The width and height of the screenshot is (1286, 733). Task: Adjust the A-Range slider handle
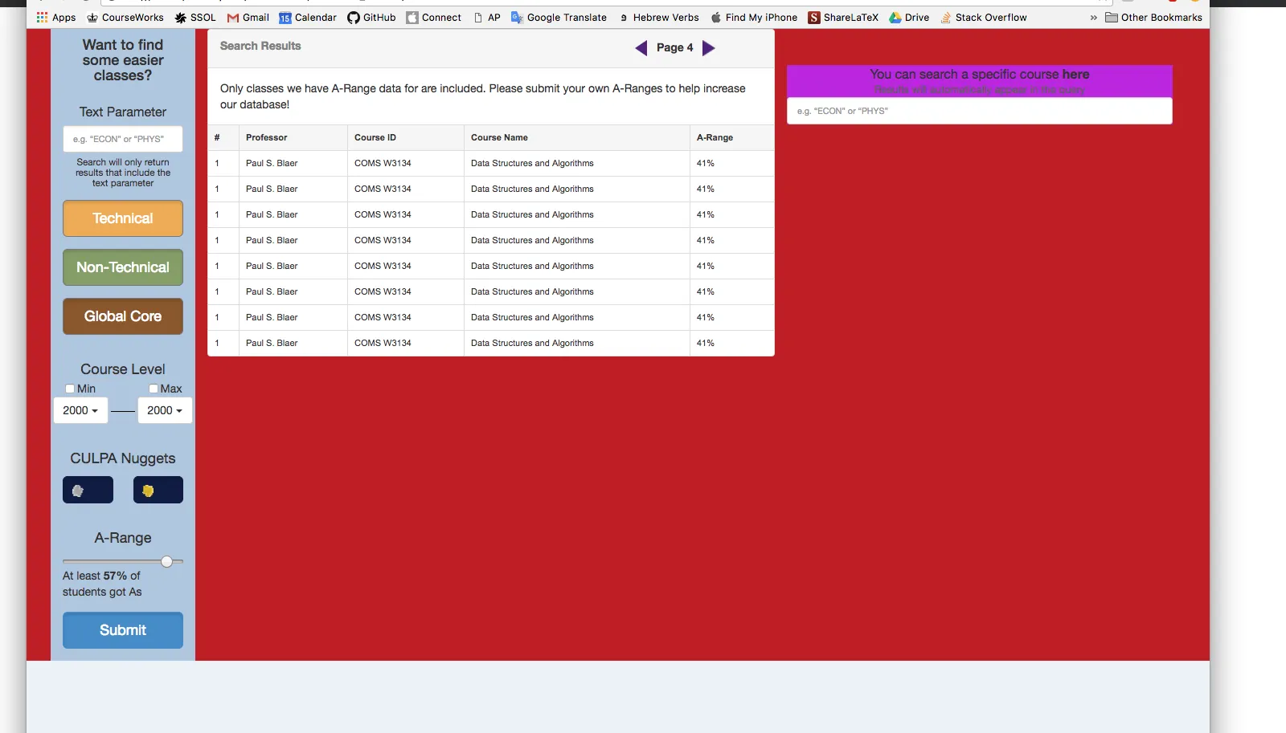[x=166, y=561]
